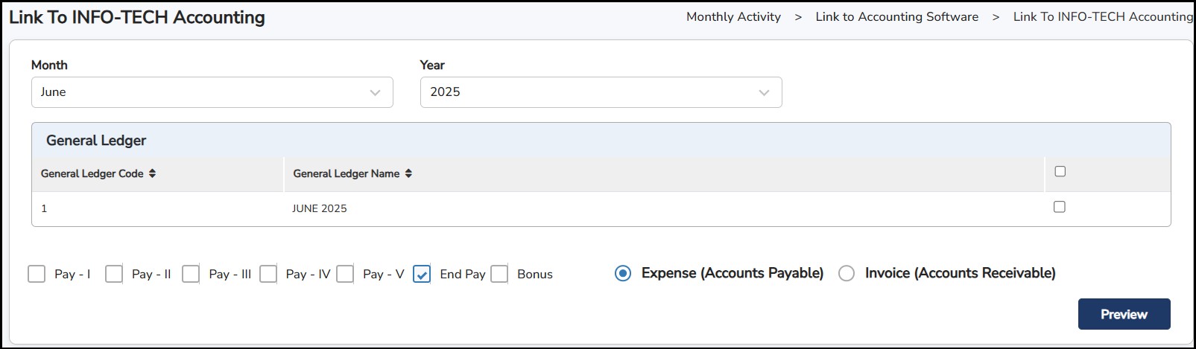Select Expense (Accounts Payable) radio button

coord(623,273)
